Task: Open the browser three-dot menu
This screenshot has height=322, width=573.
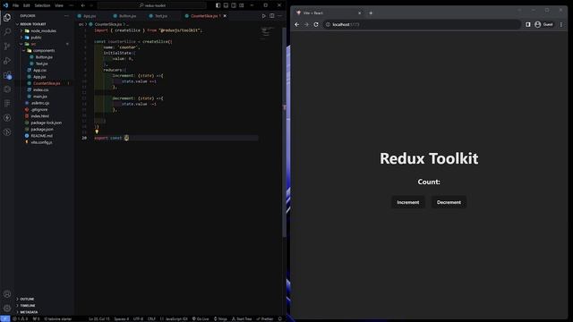Action: coord(561,24)
